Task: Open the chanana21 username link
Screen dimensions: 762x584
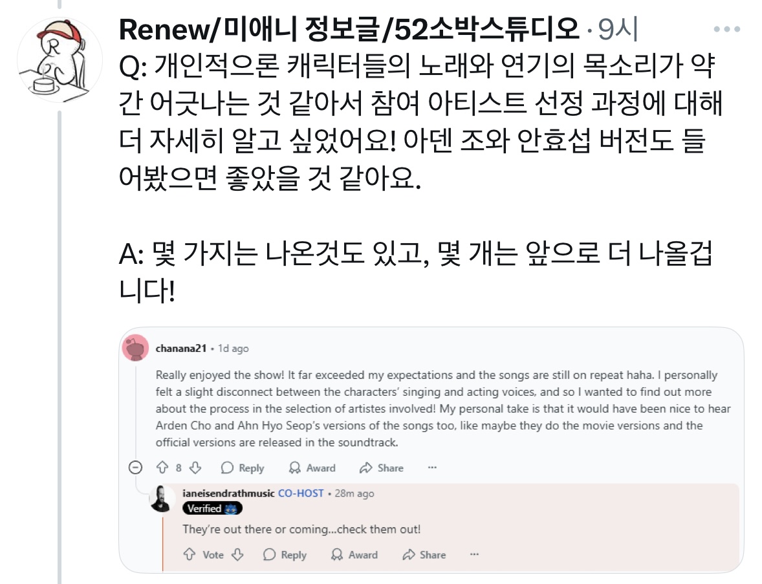Action: 181,349
